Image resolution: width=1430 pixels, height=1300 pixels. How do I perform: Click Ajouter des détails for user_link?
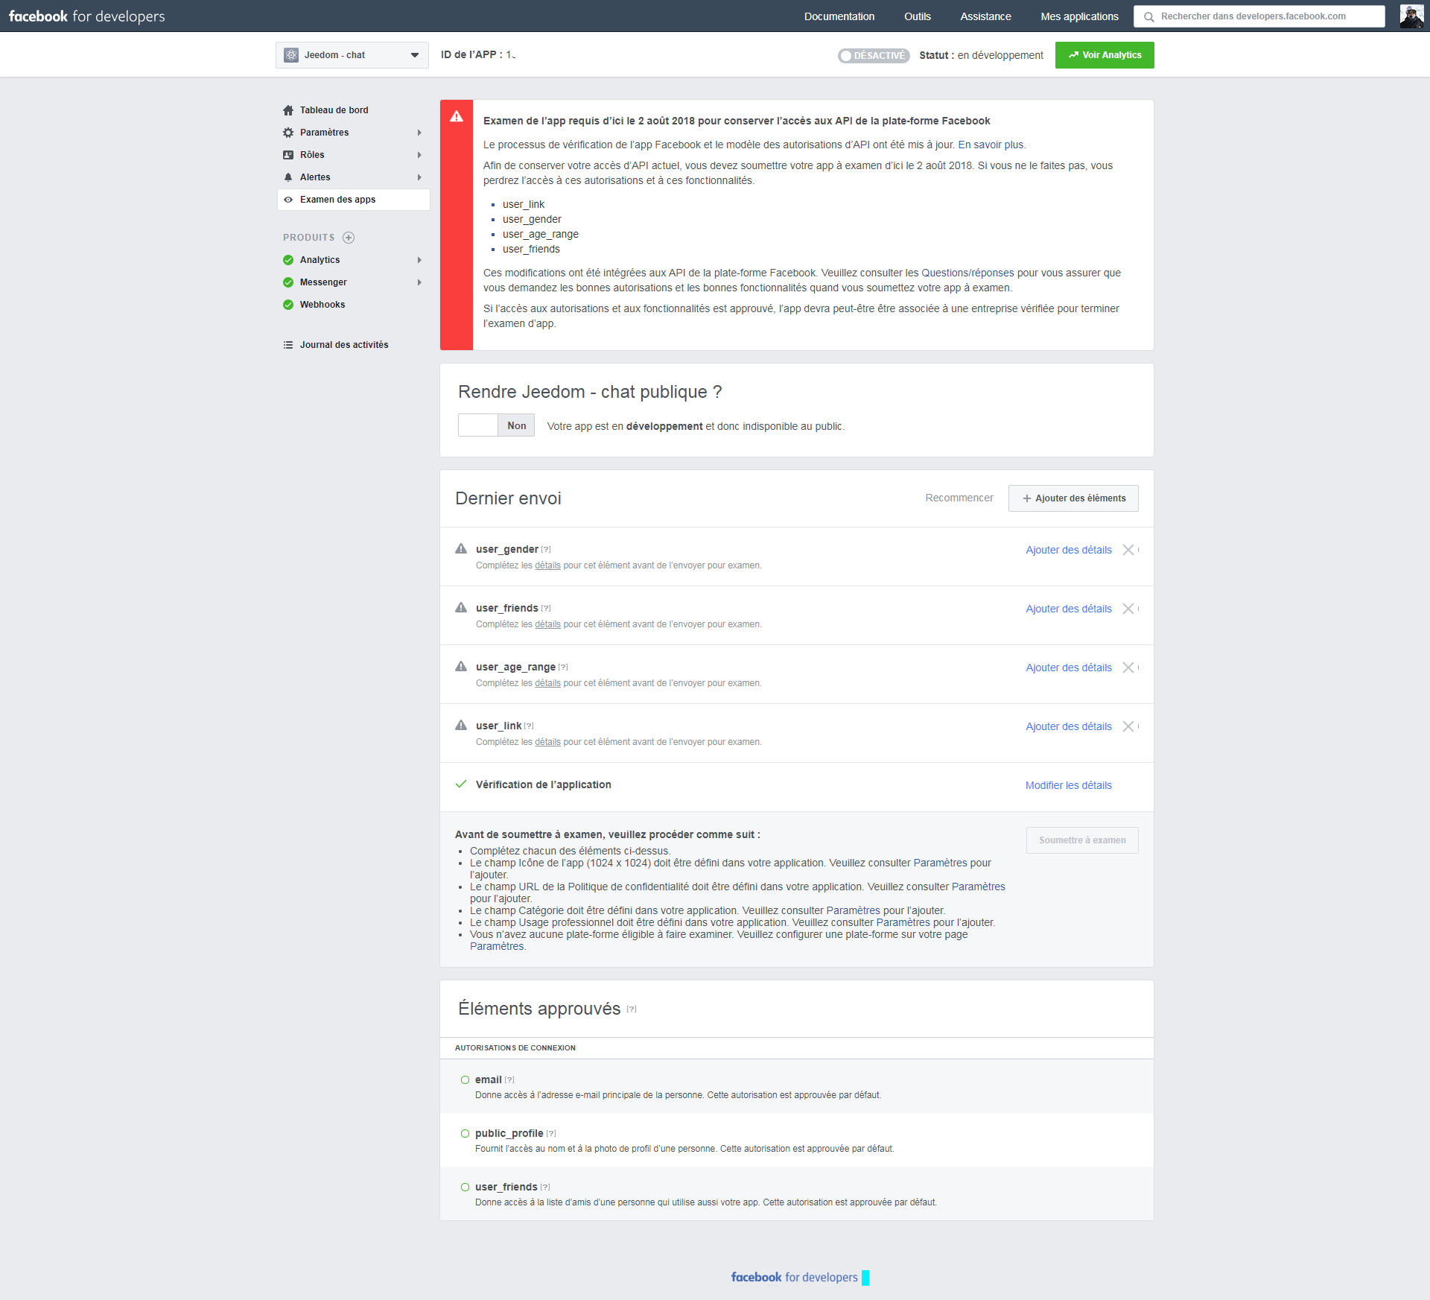click(1069, 726)
